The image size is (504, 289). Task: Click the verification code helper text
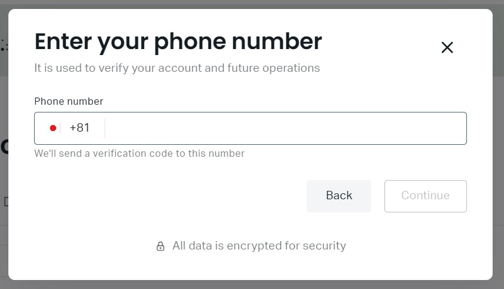tap(139, 153)
